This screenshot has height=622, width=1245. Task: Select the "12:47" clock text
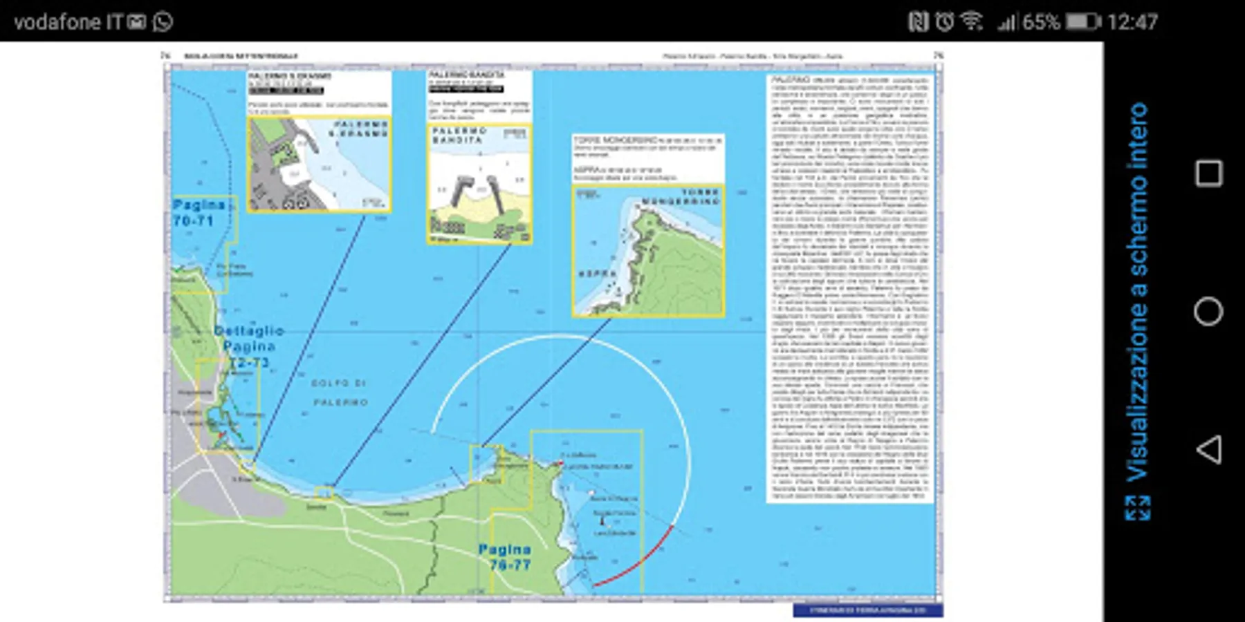click(1132, 22)
